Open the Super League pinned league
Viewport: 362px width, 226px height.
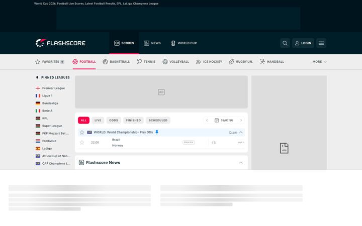coord(52,126)
